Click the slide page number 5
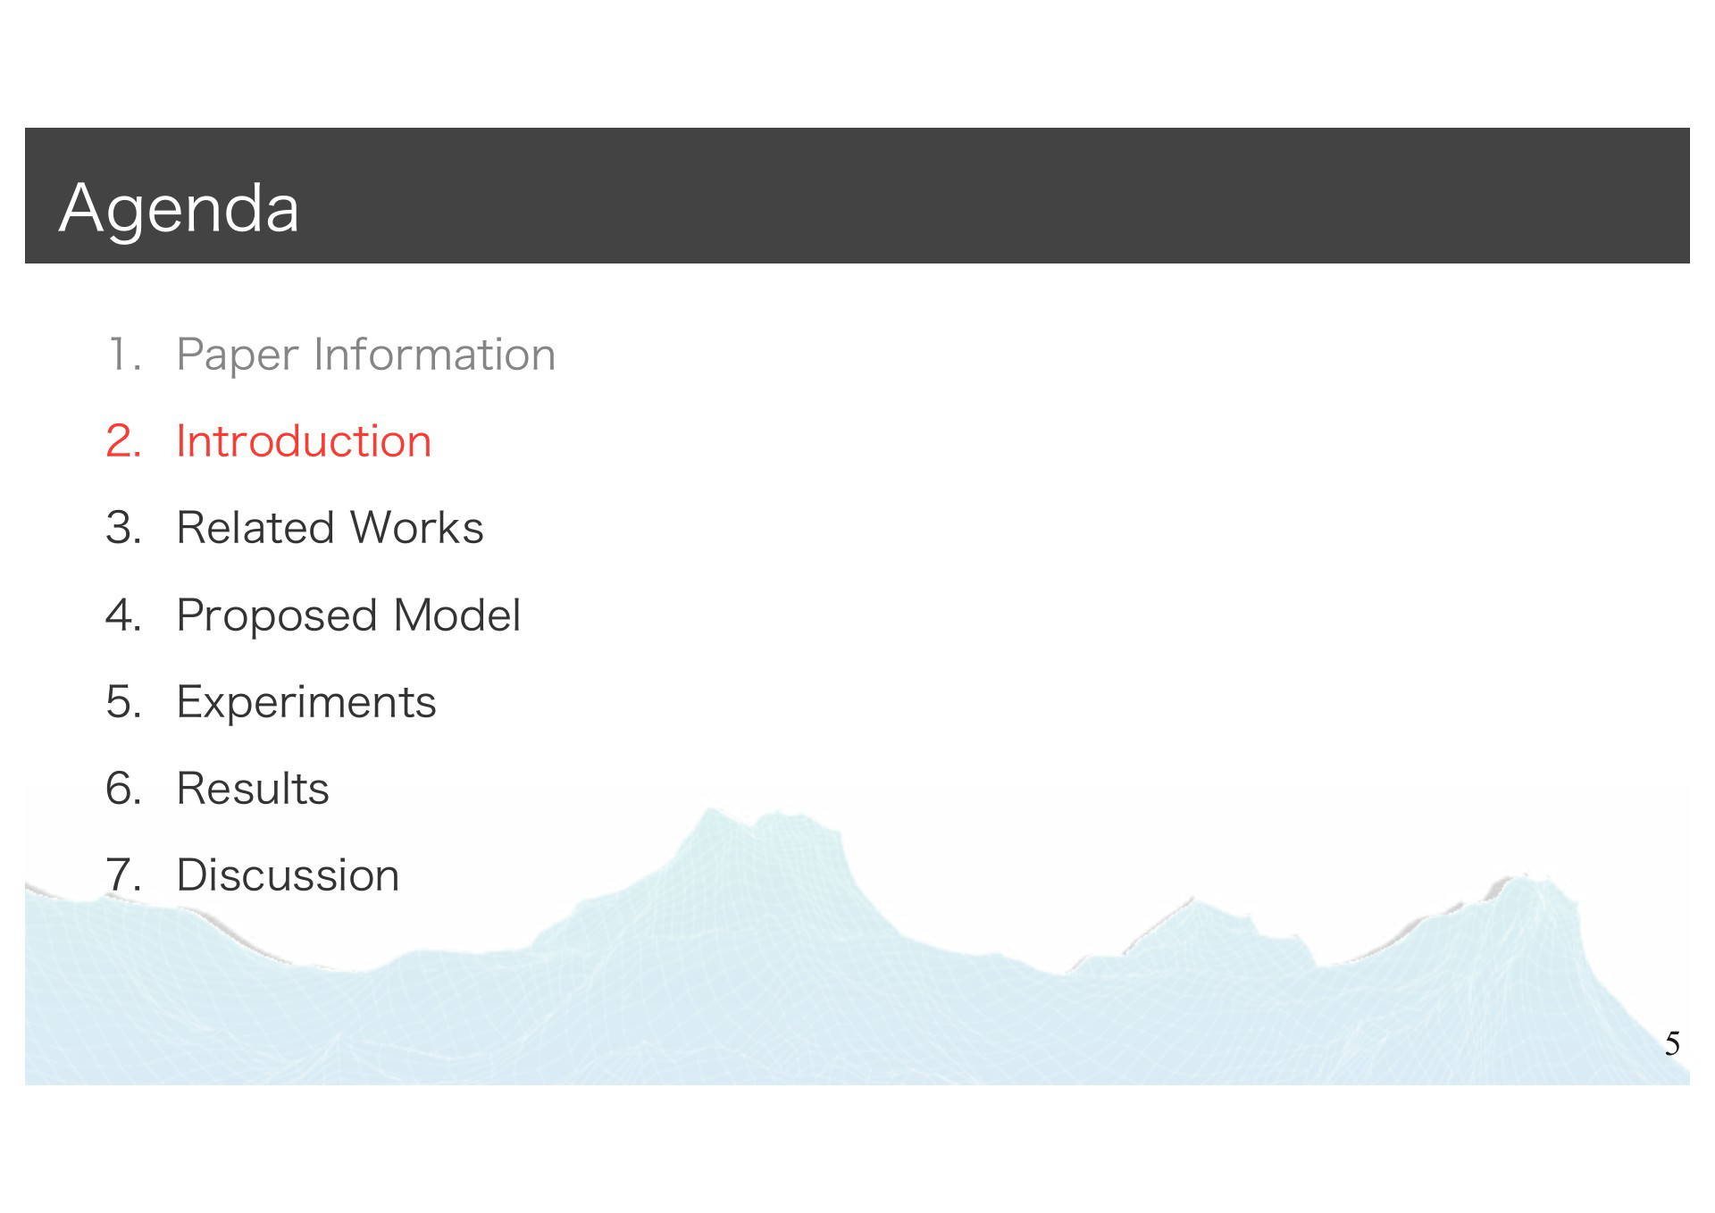Screen dimensions: 1715x1213 (x=1672, y=1043)
